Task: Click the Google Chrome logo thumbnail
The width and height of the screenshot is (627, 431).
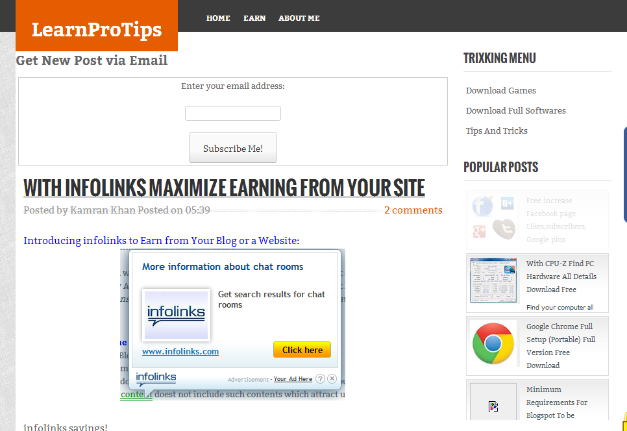Action: [x=493, y=343]
